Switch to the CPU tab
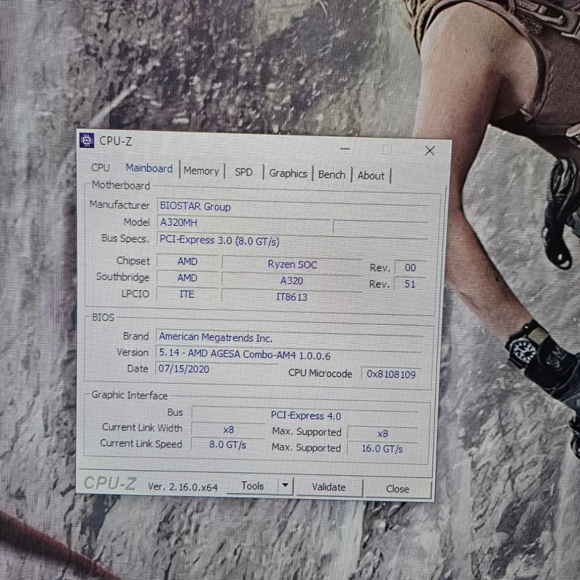Viewport: 580px width, 580px height. pos(100,168)
